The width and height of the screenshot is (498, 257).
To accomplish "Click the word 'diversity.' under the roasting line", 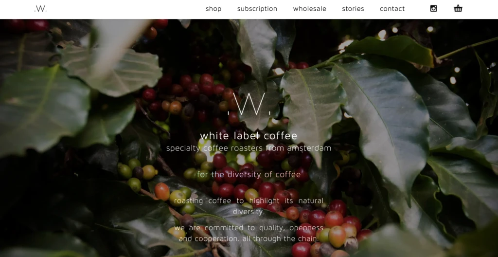I will [249, 212].
